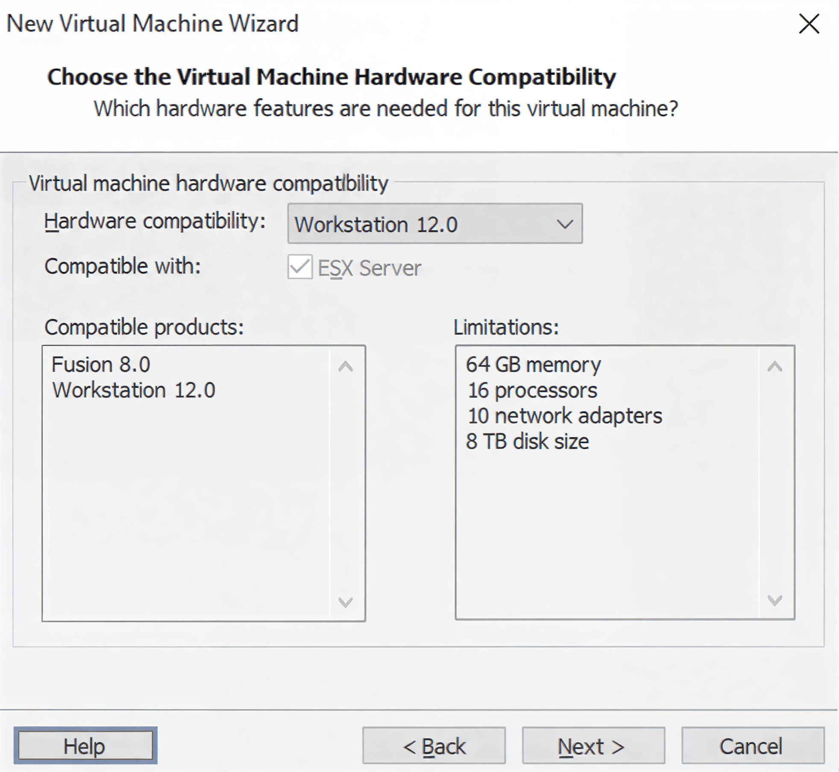This screenshot has width=839, height=772.
Task: Close the New Virtual Machine Wizard dialog
Action: click(809, 24)
